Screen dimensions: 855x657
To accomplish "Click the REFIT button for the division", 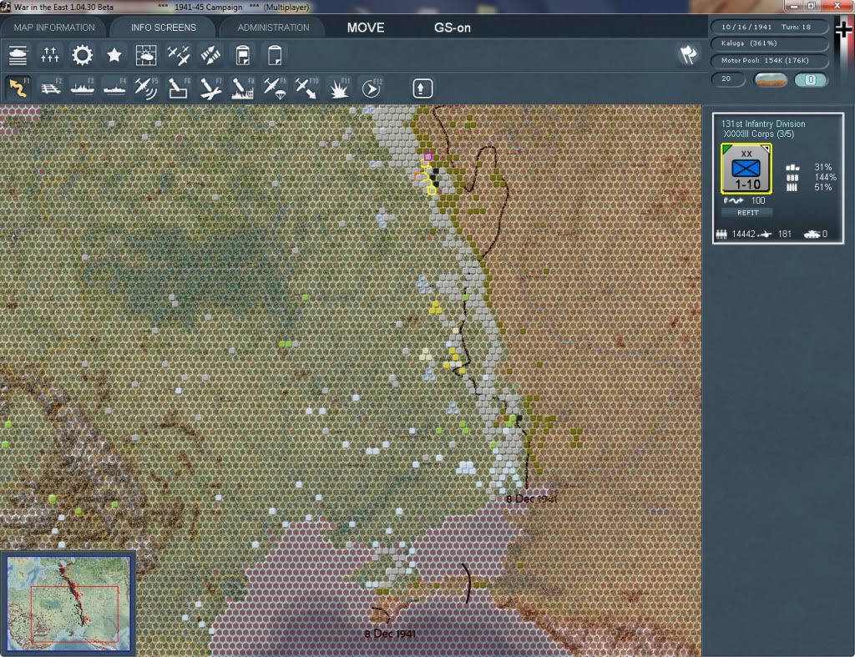I will 747,213.
